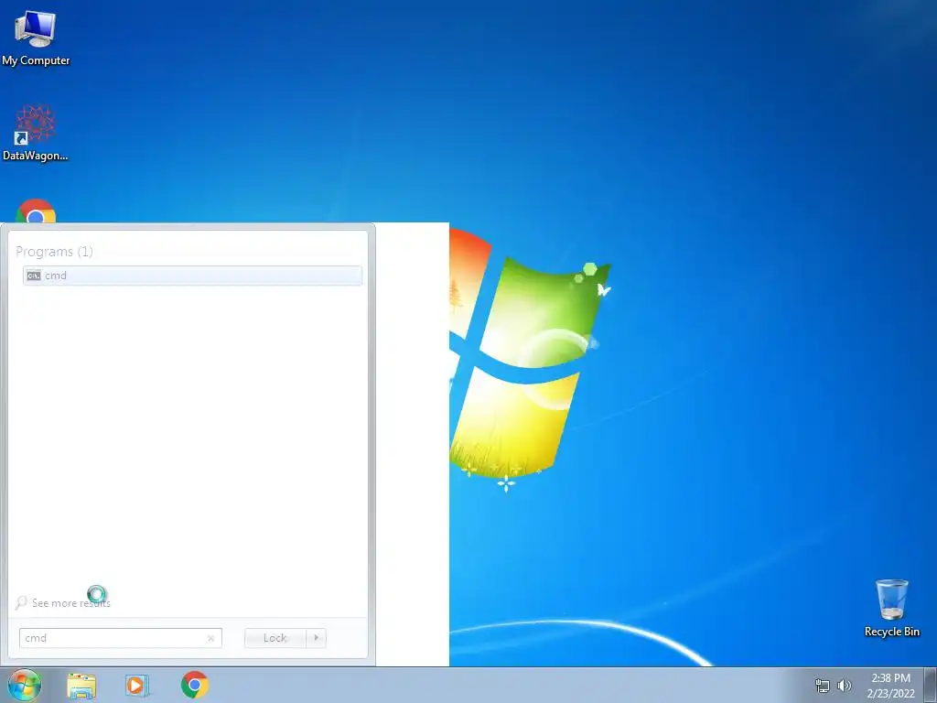Click the Lock button
The width and height of the screenshot is (937, 703).
pos(275,638)
